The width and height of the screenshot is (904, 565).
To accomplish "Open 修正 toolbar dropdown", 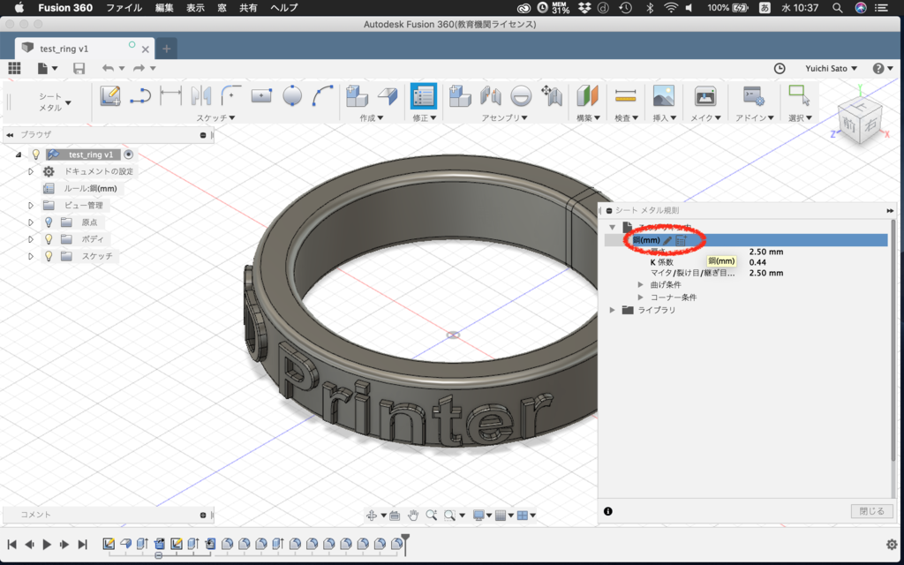I will [424, 117].
